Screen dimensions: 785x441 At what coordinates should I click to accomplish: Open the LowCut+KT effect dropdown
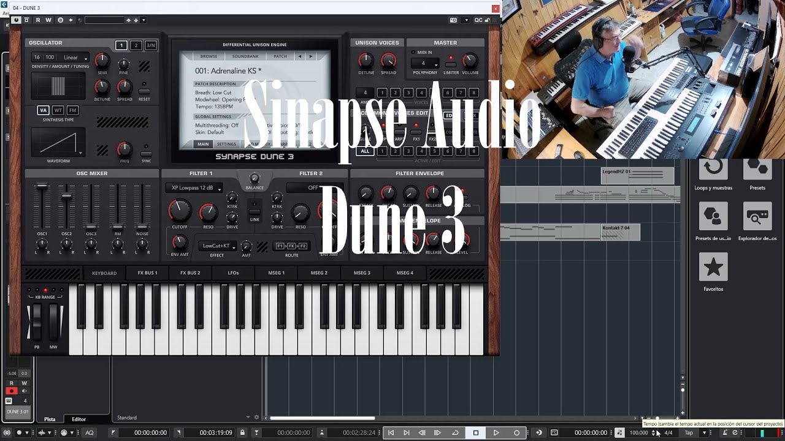(x=217, y=246)
